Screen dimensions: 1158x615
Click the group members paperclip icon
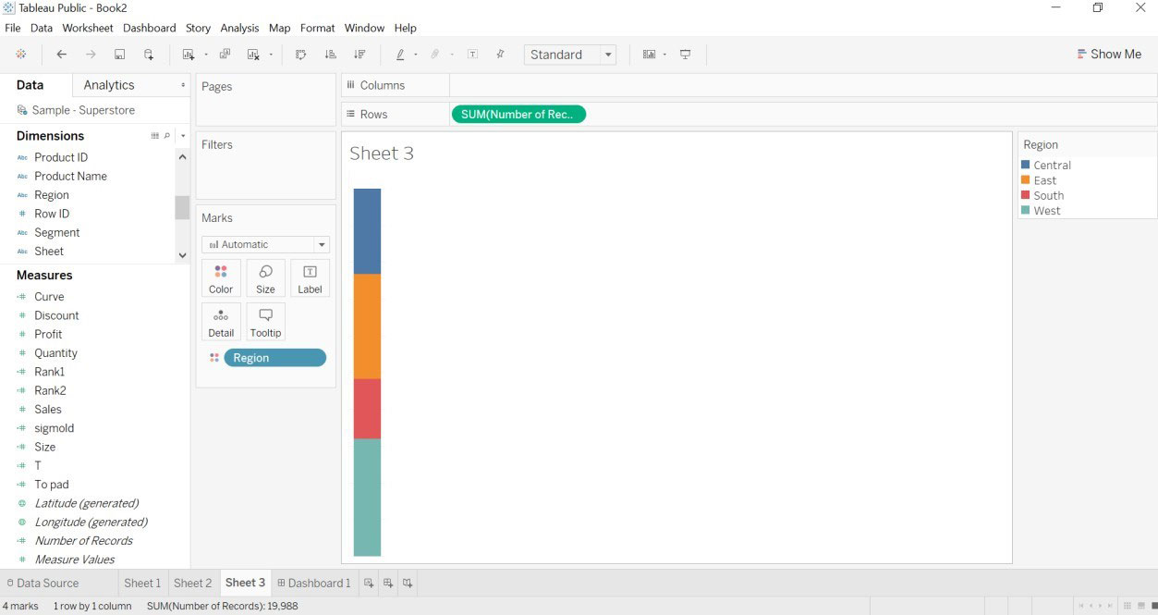click(x=434, y=55)
